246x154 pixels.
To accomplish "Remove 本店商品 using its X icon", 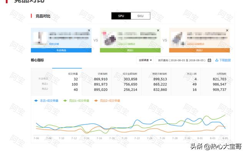I will 89,30.
